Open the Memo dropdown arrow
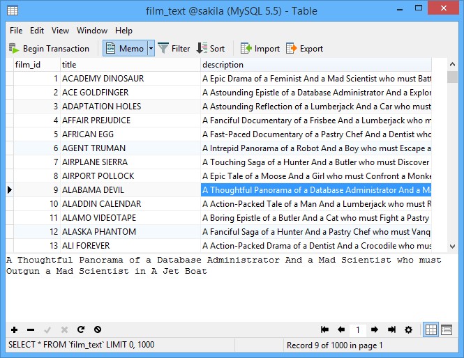The image size is (464, 358). [x=150, y=49]
